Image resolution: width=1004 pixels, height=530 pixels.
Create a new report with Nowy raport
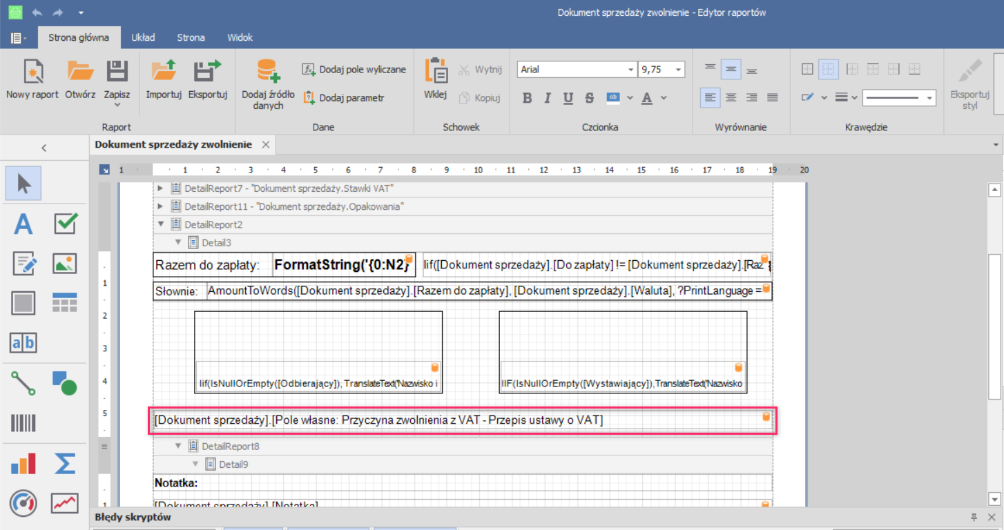32,79
